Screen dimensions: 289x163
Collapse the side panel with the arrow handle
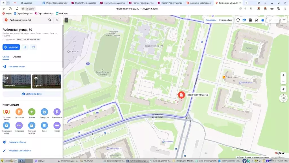tap(66, 20)
